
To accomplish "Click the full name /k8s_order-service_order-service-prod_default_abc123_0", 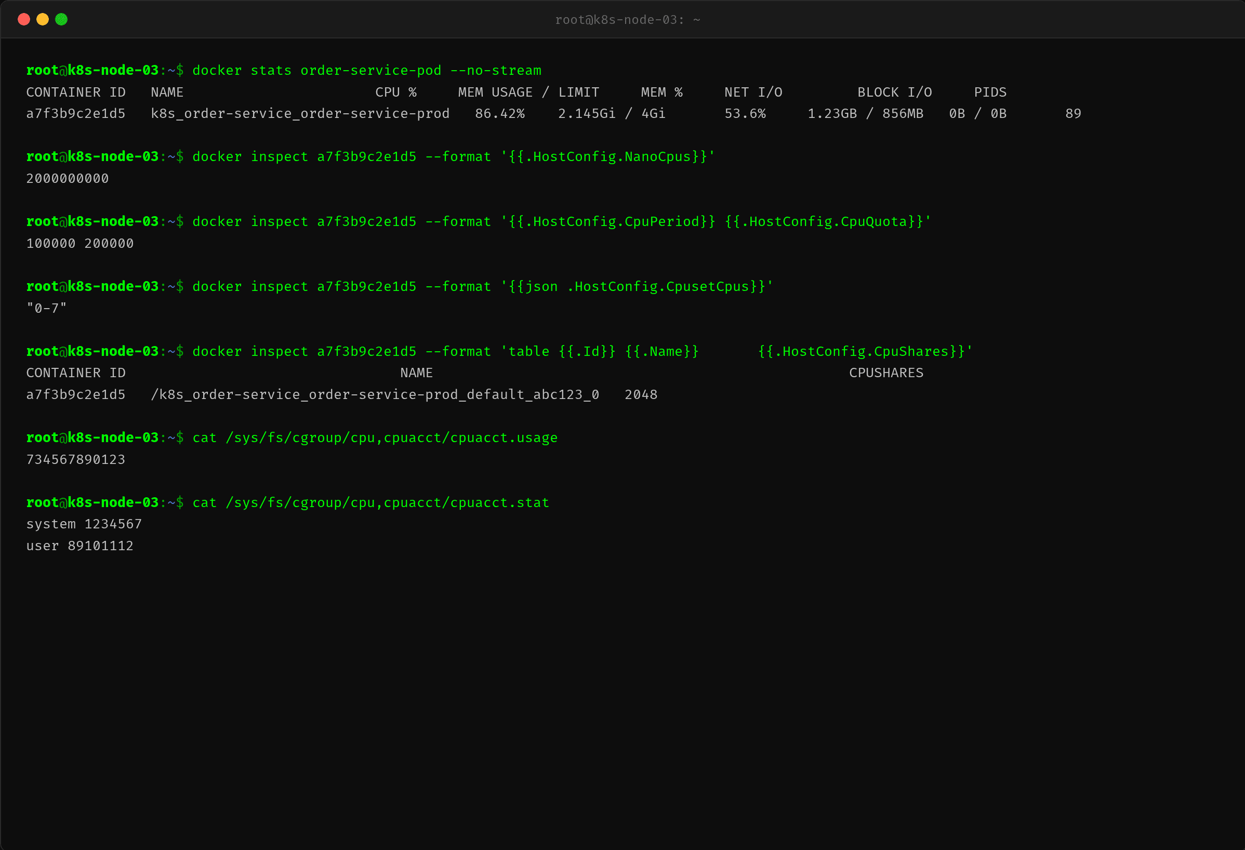I will point(375,394).
